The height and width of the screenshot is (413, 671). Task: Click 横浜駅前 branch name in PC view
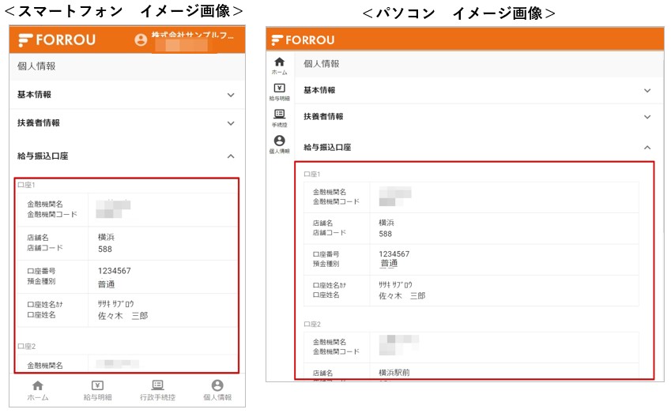click(394, 373)
